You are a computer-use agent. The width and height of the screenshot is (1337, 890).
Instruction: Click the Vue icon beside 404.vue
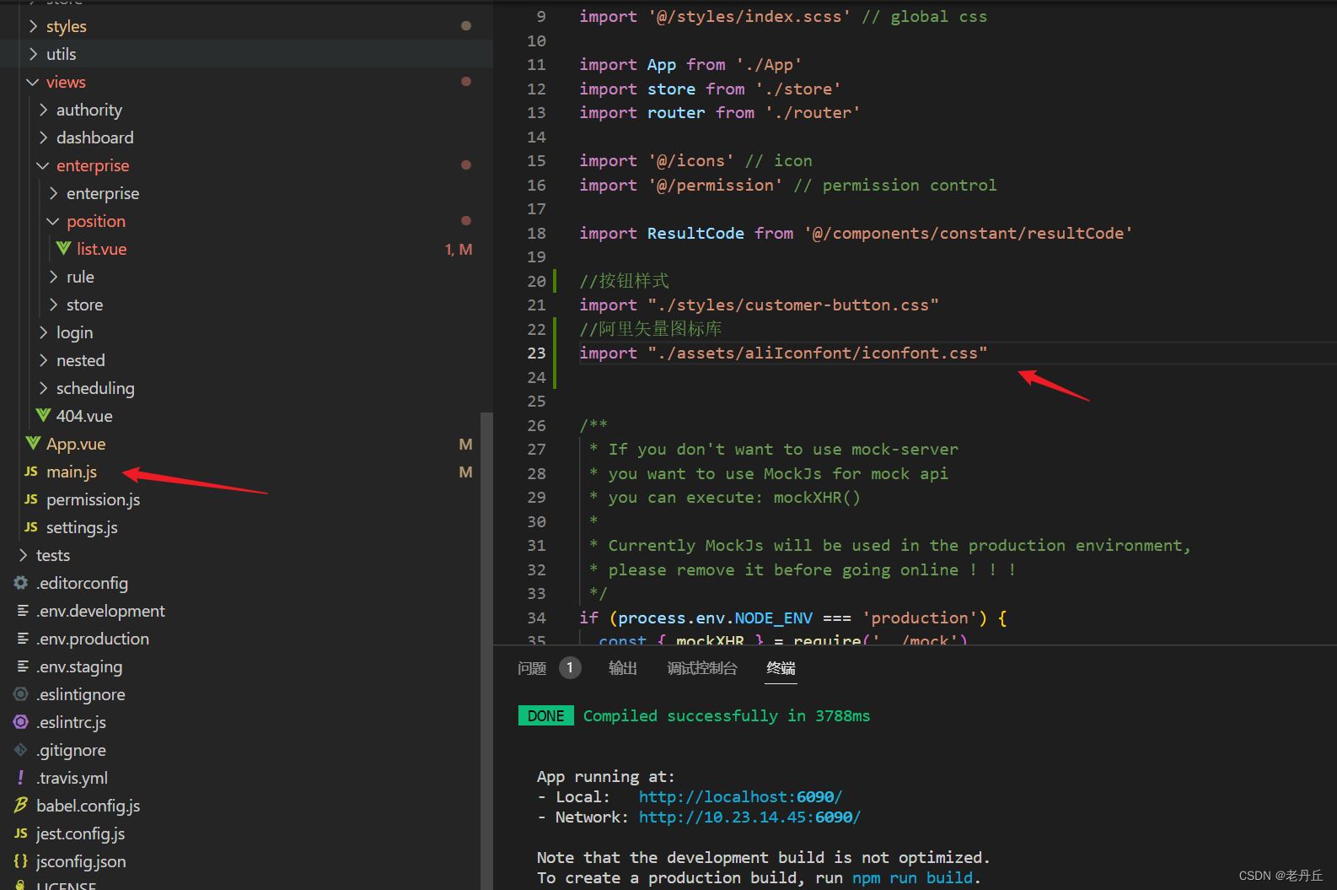click(x=43, y=416)
